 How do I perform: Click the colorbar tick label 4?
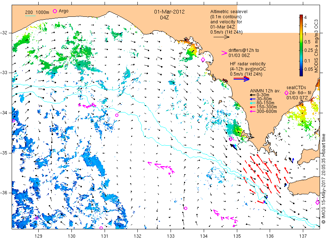click(305, 18)
